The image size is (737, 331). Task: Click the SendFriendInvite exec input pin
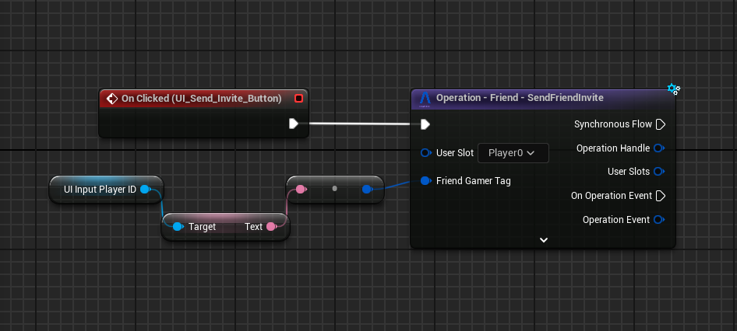[425, 124]
